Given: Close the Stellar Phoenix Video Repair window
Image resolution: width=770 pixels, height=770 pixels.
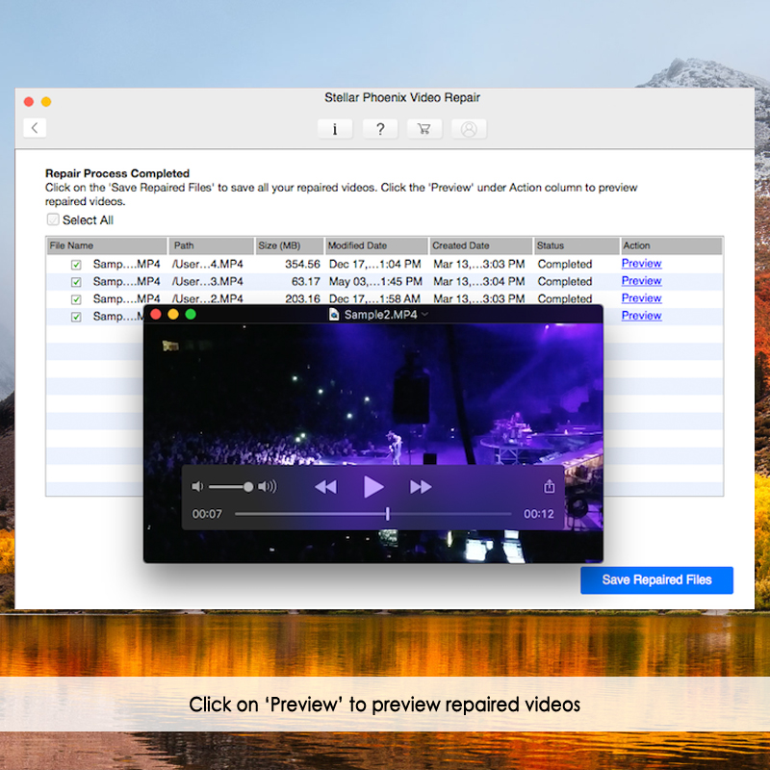Looking at the screenshot, I should click(x=29, y=102).
